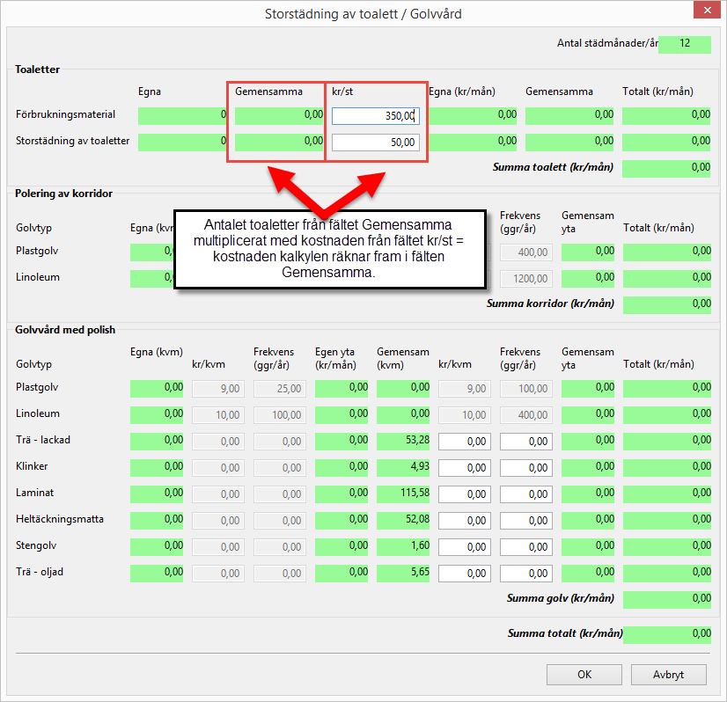
Task: Select Stengolv Gemensam area field showing 1,60
Action: (x=403, y=546)
